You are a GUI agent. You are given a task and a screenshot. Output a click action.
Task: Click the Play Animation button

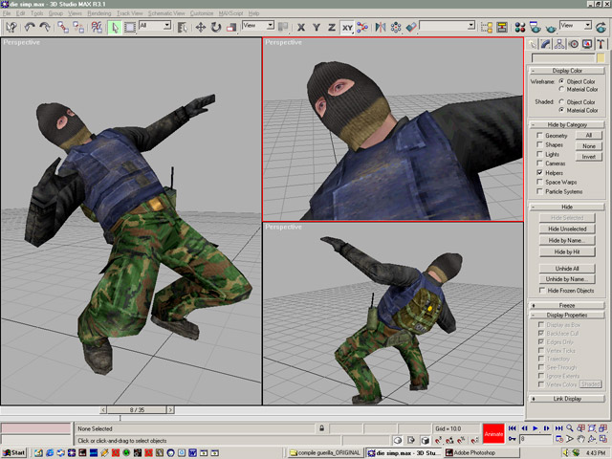tap(535, 428)
